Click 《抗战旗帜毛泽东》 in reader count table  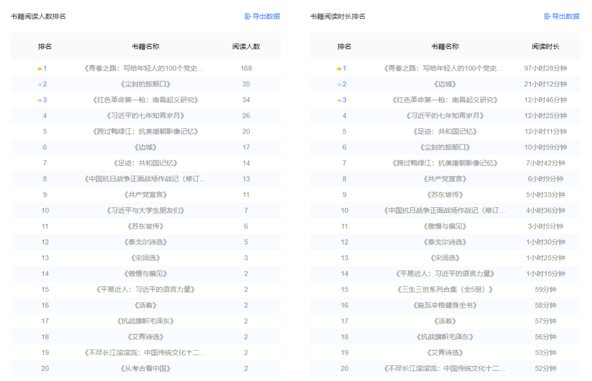[145, 321]
